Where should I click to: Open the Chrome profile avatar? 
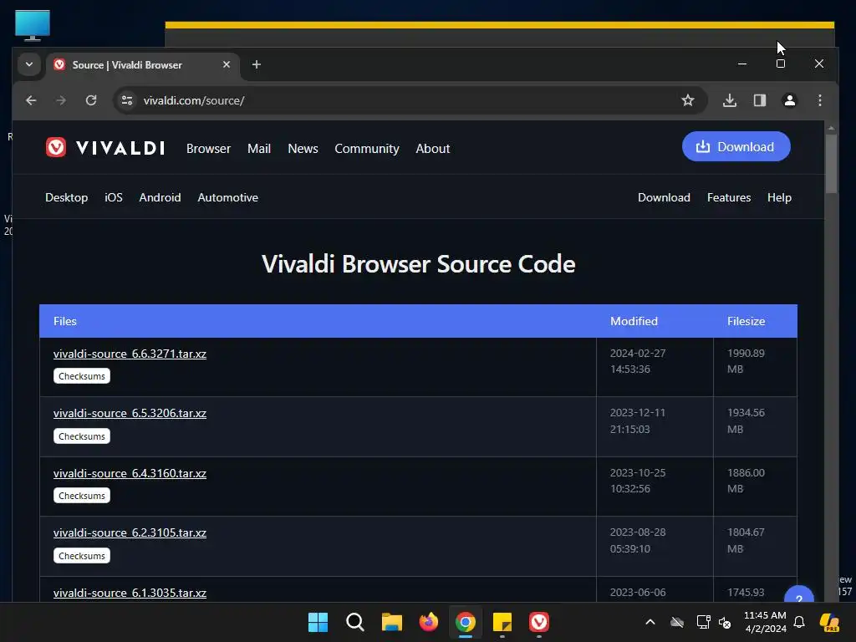pyautogui.click(x=790, y=100)
